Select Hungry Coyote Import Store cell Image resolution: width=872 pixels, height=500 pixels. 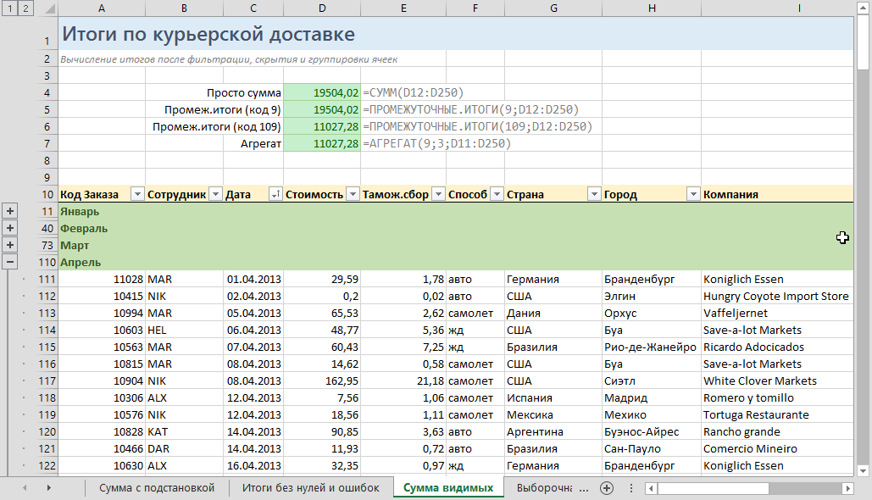[777, 296]
